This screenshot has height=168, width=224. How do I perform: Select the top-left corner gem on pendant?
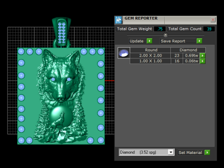[x=21, y=51]
